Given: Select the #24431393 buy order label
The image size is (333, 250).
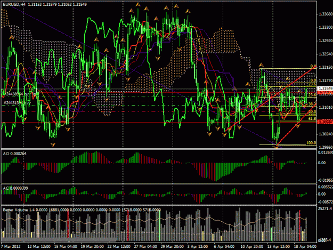Looking at the screenshot, I should (x=17, y=103).
